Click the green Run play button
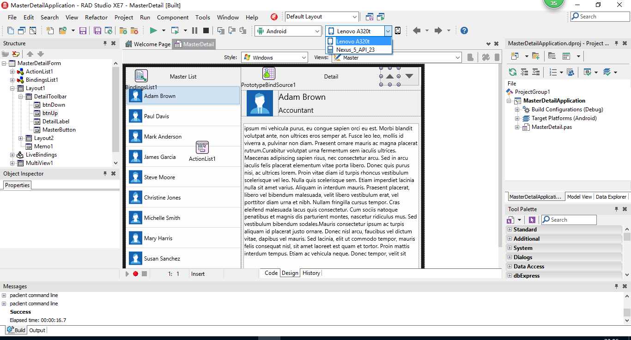The width and height of the screenshot is (631, 340). (x=153, y=30)
